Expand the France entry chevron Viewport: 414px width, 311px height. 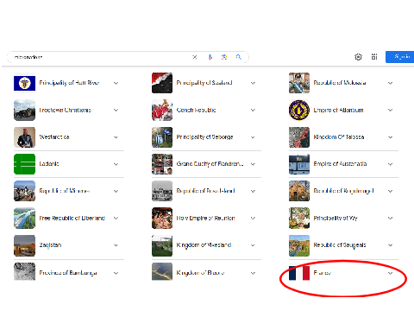click(x=390, y=273)
